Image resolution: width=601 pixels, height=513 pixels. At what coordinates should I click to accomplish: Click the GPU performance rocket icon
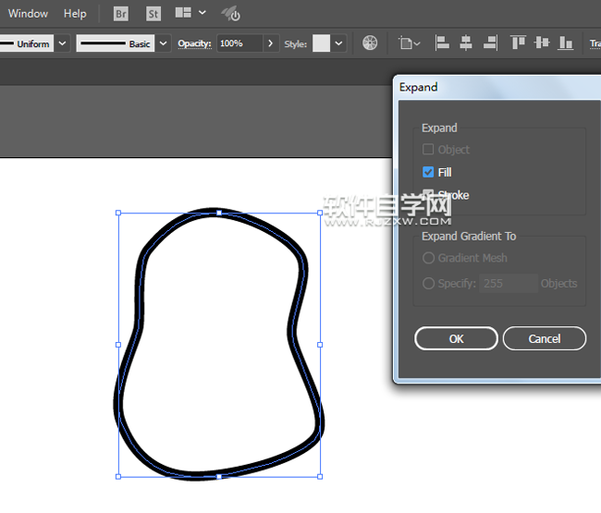click(230, 14)
